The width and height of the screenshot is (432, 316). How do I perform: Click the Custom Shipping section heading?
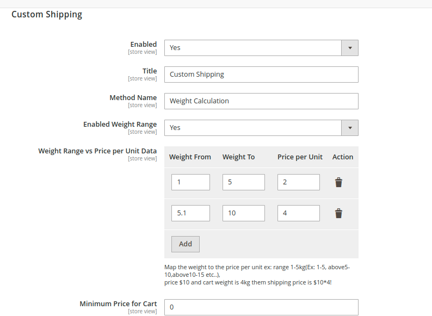tap(47, 15)
